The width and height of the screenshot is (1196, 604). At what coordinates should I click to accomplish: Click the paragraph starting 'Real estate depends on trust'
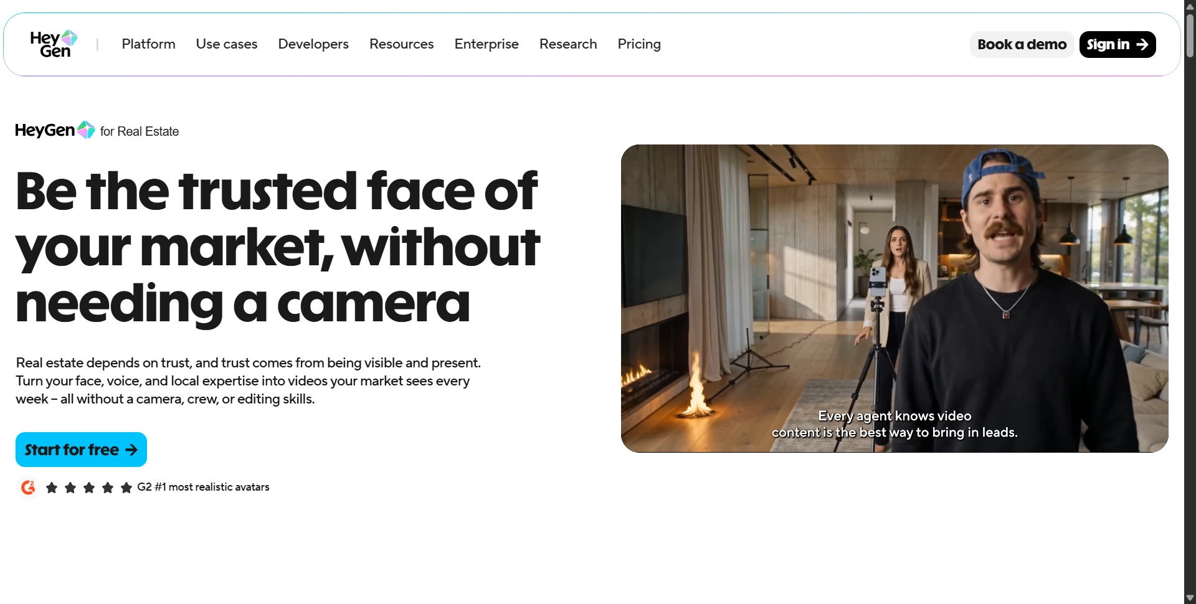coord(248,380)
